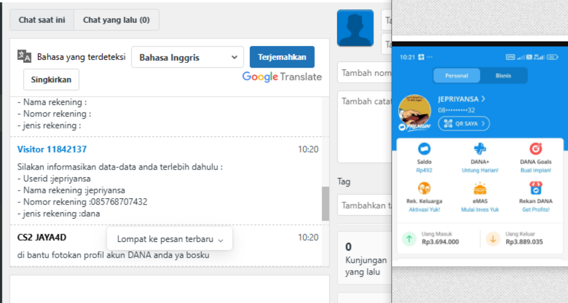568x303 pixels.
Task: Click the Tag label in the side panel
Action: (x=344, y=182)
